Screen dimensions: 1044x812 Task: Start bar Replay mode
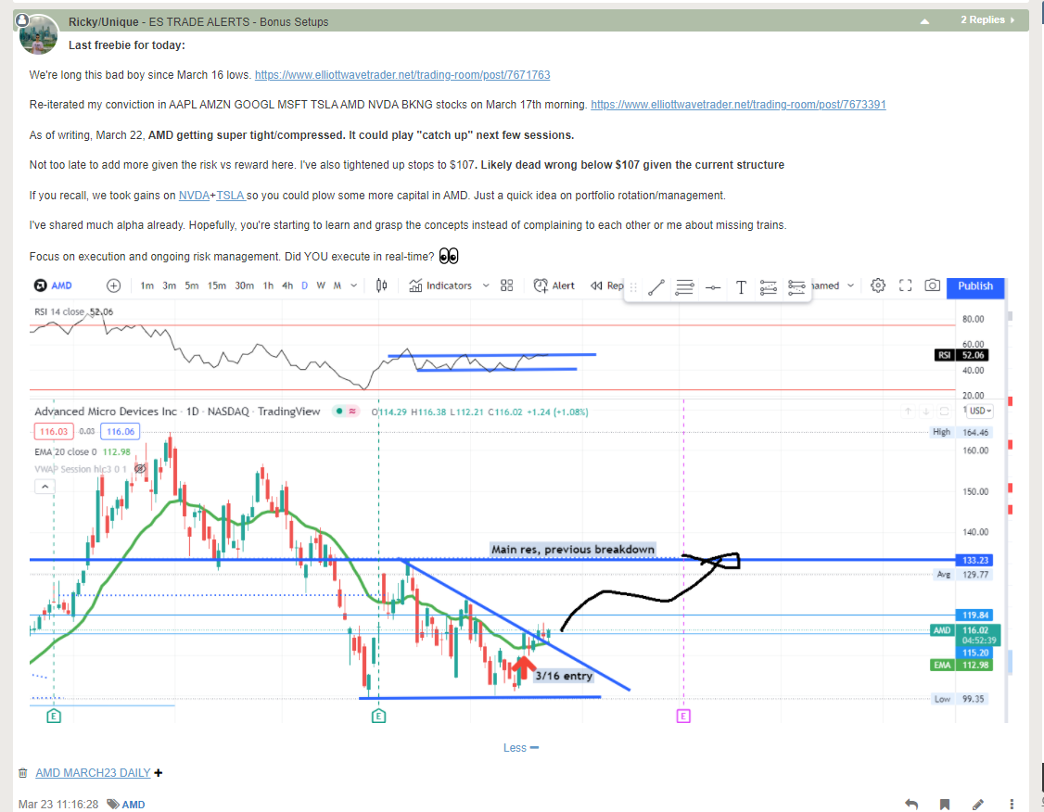click(606, 285)
